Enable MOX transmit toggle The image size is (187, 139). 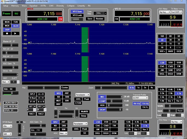[7, 25]
